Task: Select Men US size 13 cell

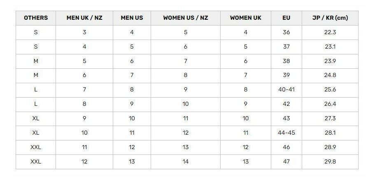Action: (x=132, y=162)
